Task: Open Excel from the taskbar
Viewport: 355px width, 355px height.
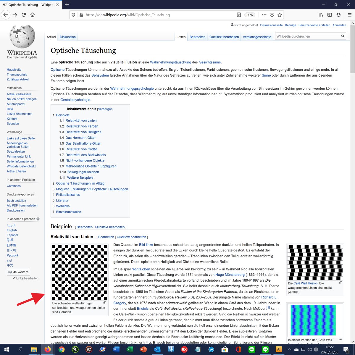Action: click(x=130, y=349)
